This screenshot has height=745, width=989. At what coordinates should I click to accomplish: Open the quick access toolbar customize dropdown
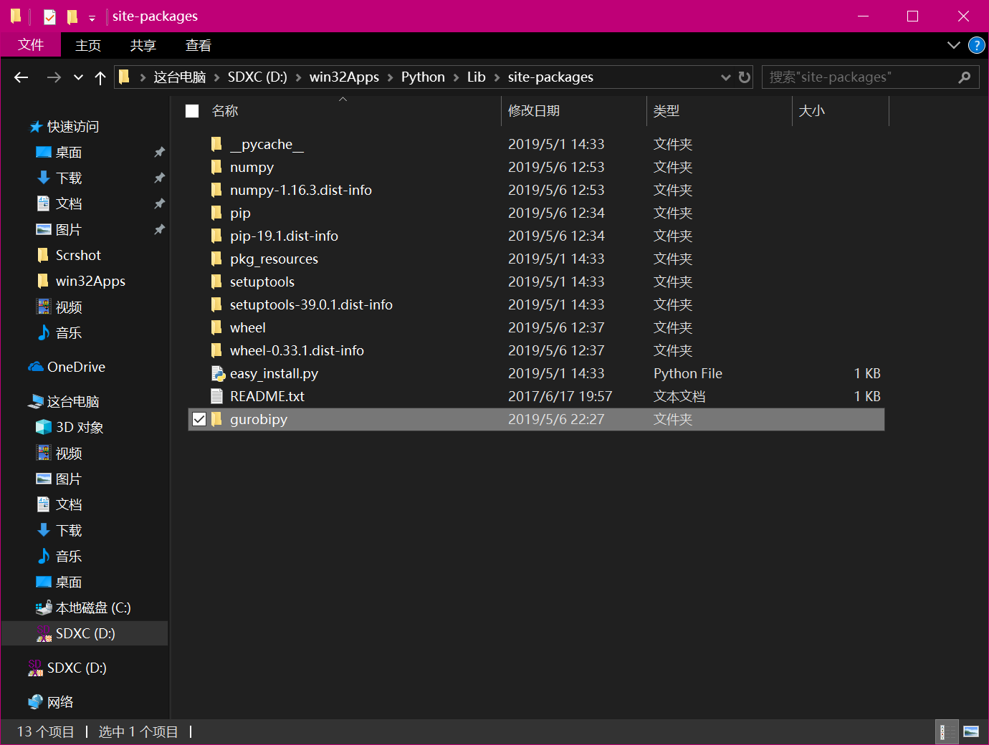(92, 18)
